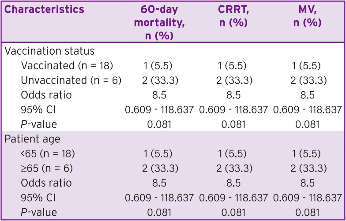Select the MV, n (%) column header

pyautogui.click(x=306, y=16)
